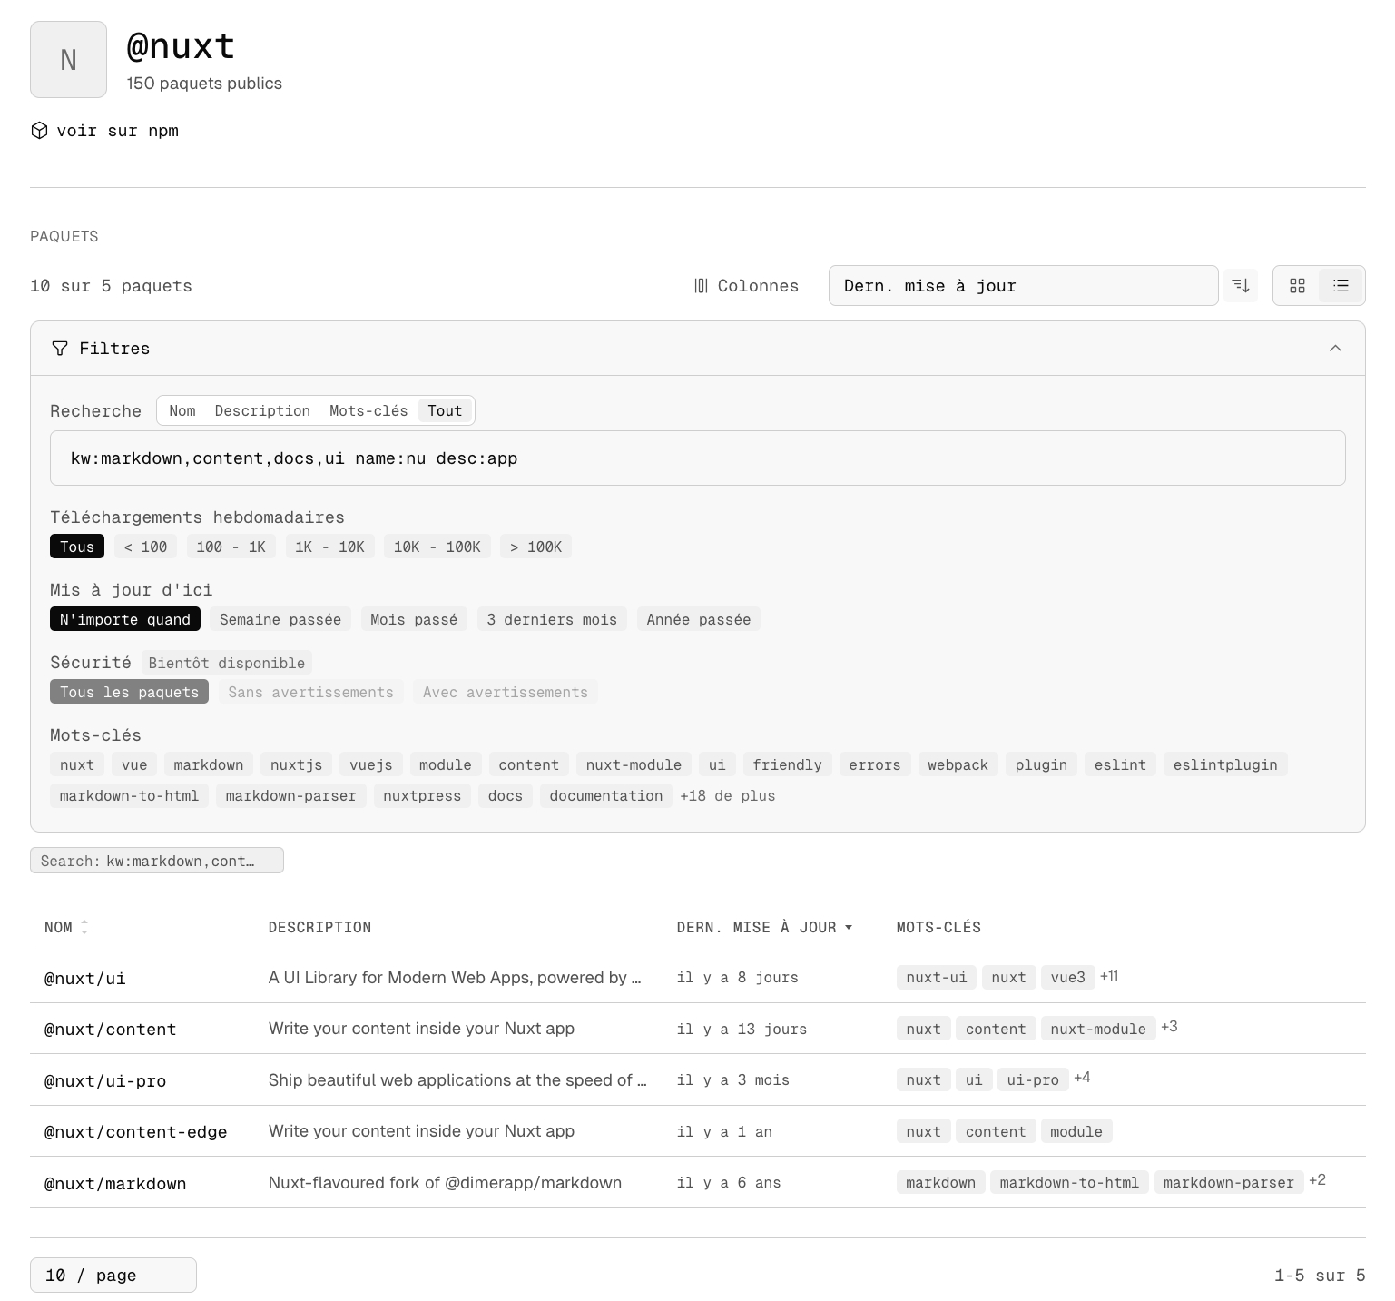Viewport: 1395px width, 1301px height.
Task: Click the Colonnes columns icon
Action: click(x=701, y=286)
